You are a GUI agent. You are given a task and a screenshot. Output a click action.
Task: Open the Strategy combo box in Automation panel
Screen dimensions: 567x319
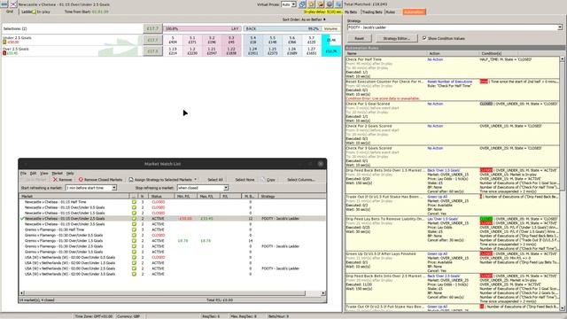454,27
